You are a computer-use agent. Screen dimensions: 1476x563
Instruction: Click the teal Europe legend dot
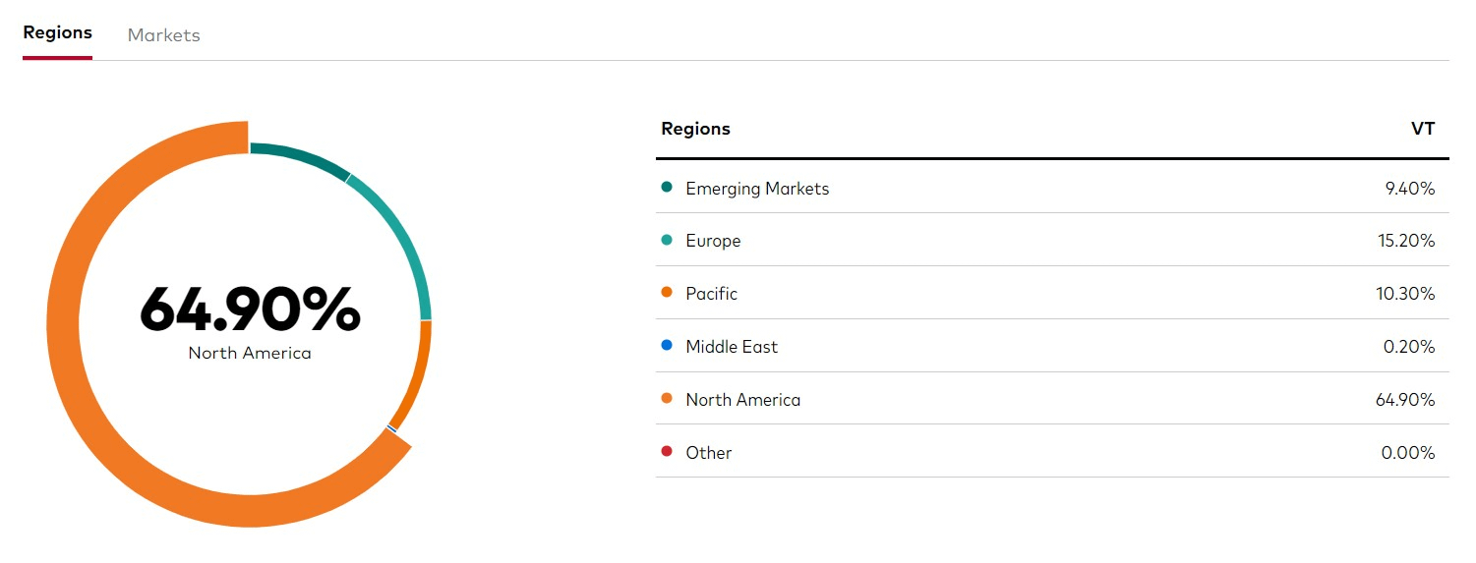667,241
